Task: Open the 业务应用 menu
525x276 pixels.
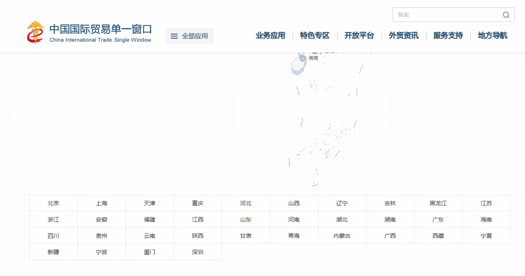Action: click(x=270, y=35)
